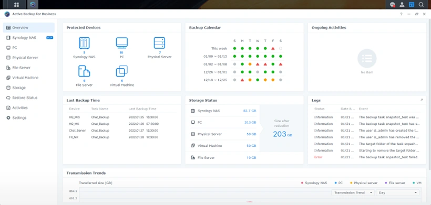Viewport: 431px width, 205px height.
Task: Open Settings in the sidebar
Action: point(28,117)
